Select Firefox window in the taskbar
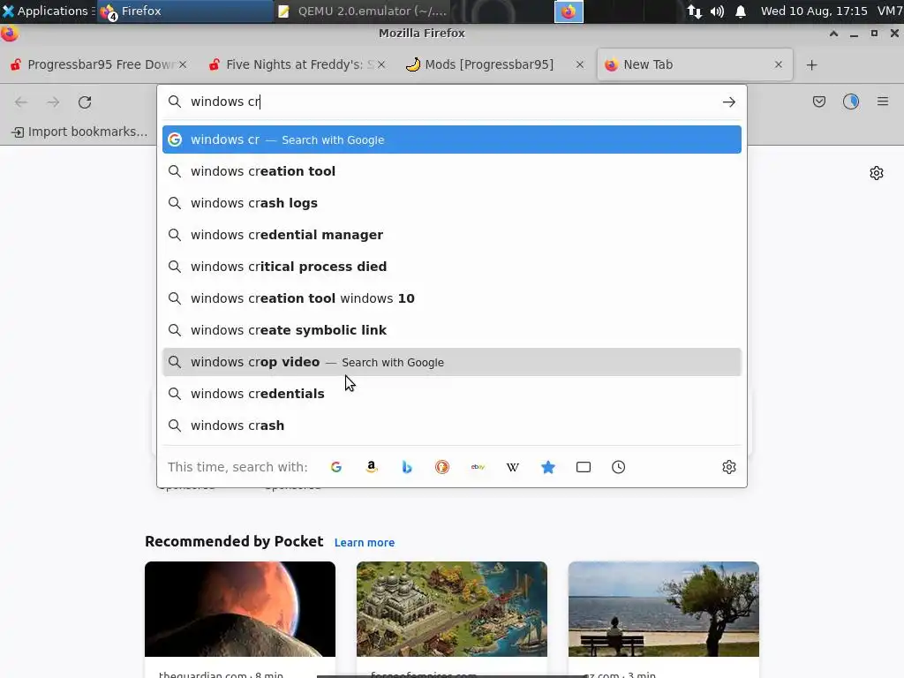Viewport: 904px width, 678px height. 185,11
